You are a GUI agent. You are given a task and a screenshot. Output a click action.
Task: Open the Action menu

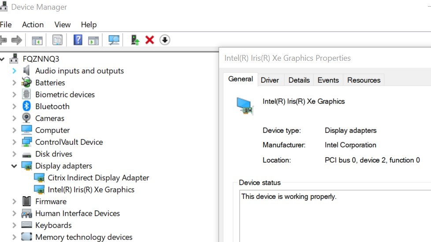(x=33, y=25)
